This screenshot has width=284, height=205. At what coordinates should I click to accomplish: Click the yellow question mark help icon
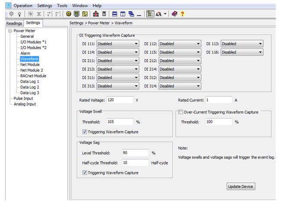[183, 14]
